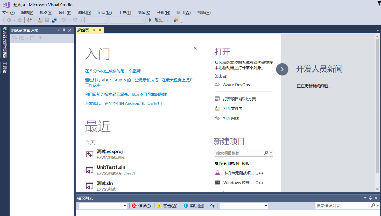Click the Redo toolbar icon
The image size is (381, 216).
[75, 20]
